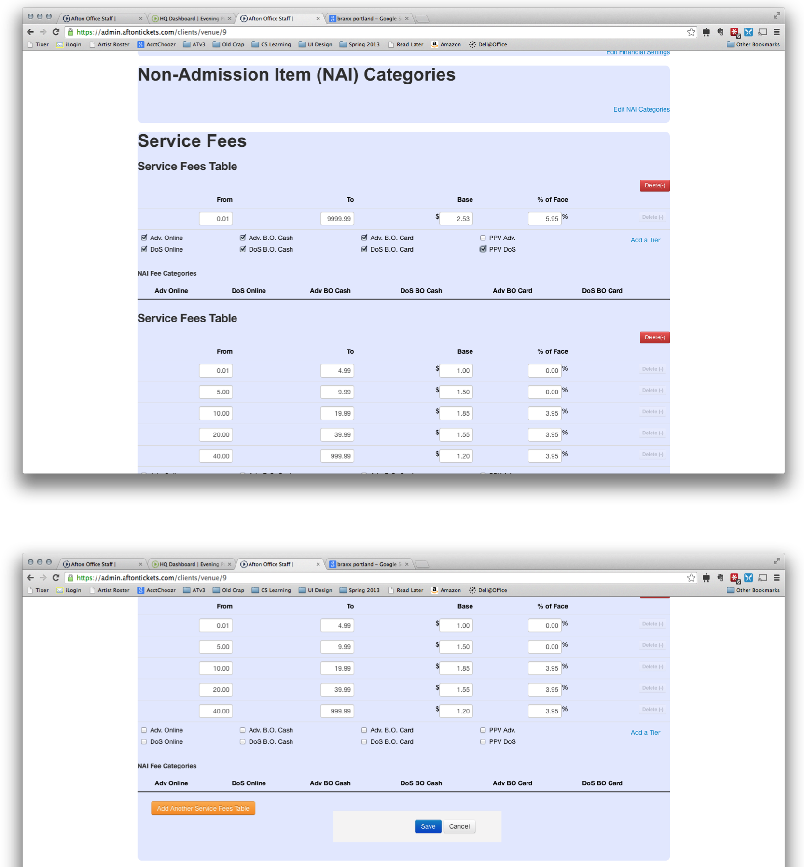Image resolution: width=804 pixels, height=867 pixels.
Task: Uncheck Adv. B.O. Card in the top window
Action: pyautogui.click(x=364, y=238)
